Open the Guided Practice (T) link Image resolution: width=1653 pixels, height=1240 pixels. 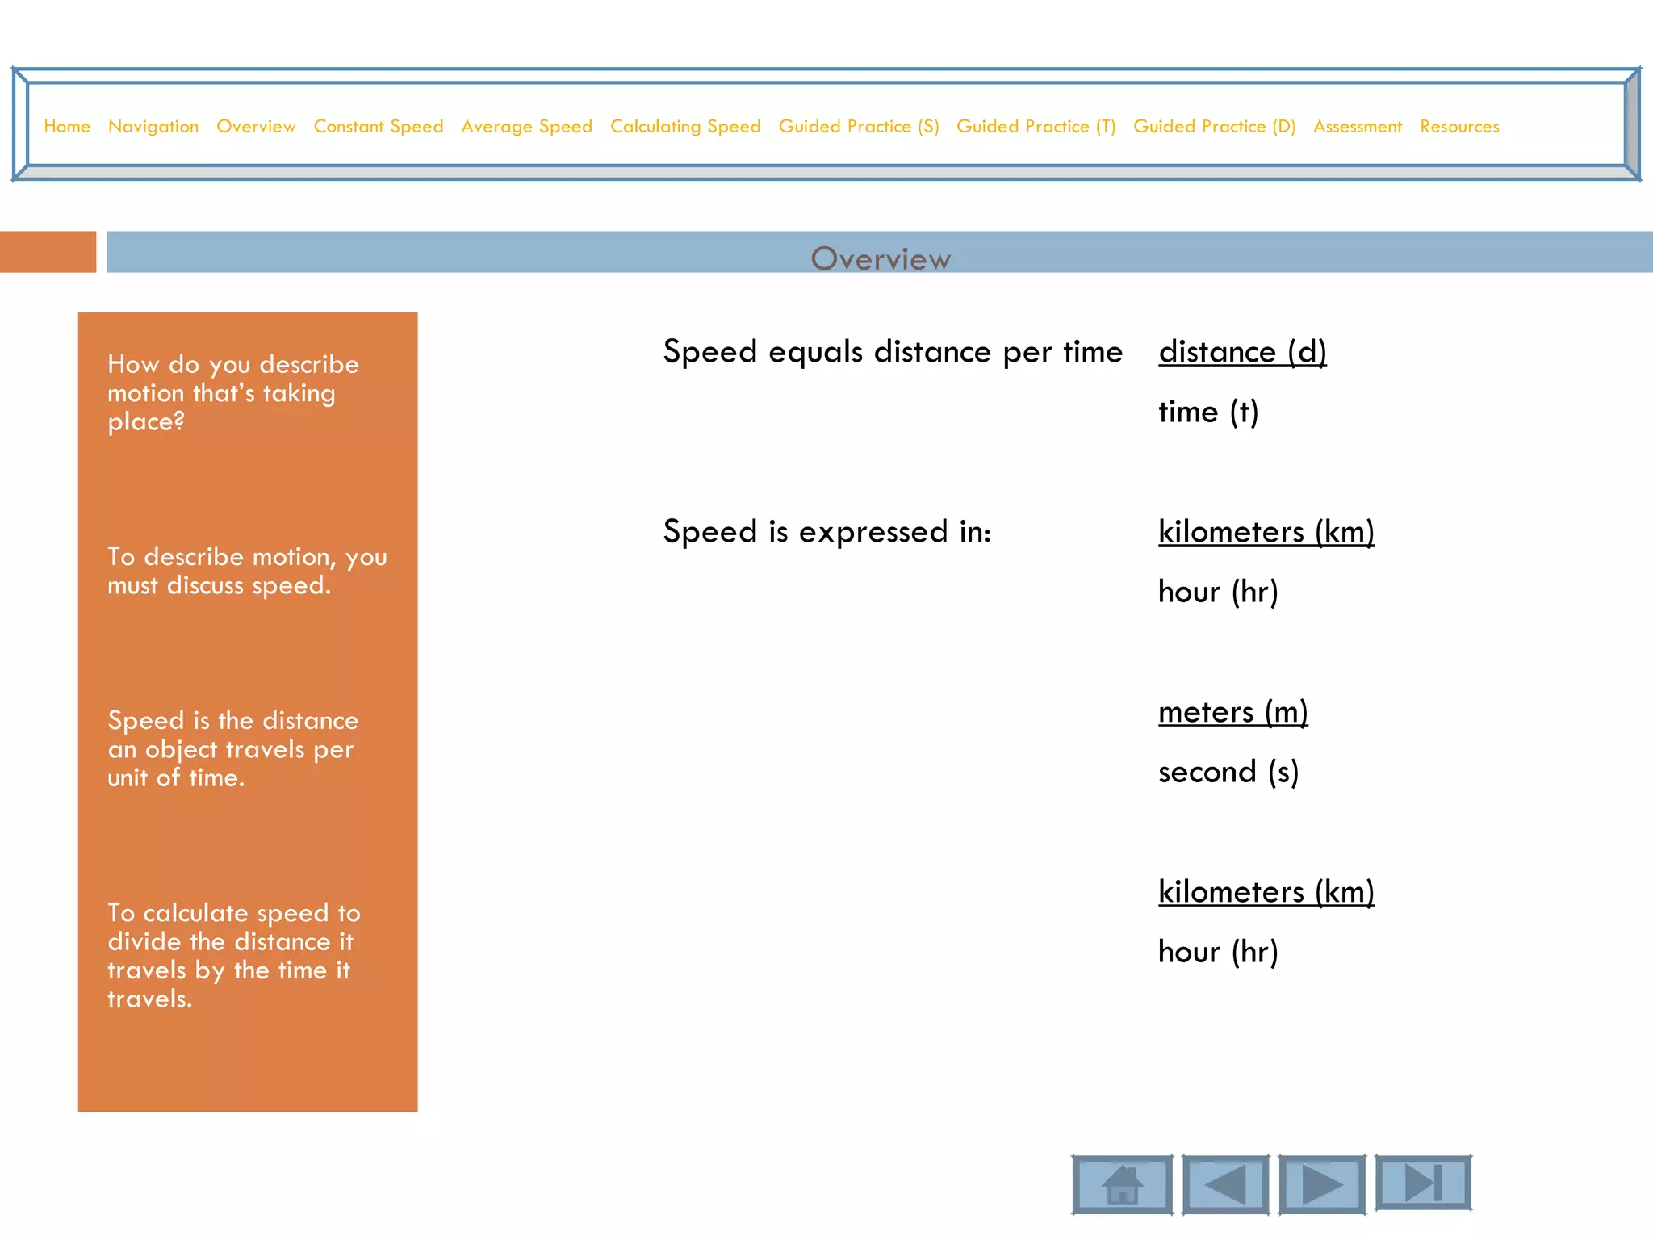click(x=1036, y=127)
